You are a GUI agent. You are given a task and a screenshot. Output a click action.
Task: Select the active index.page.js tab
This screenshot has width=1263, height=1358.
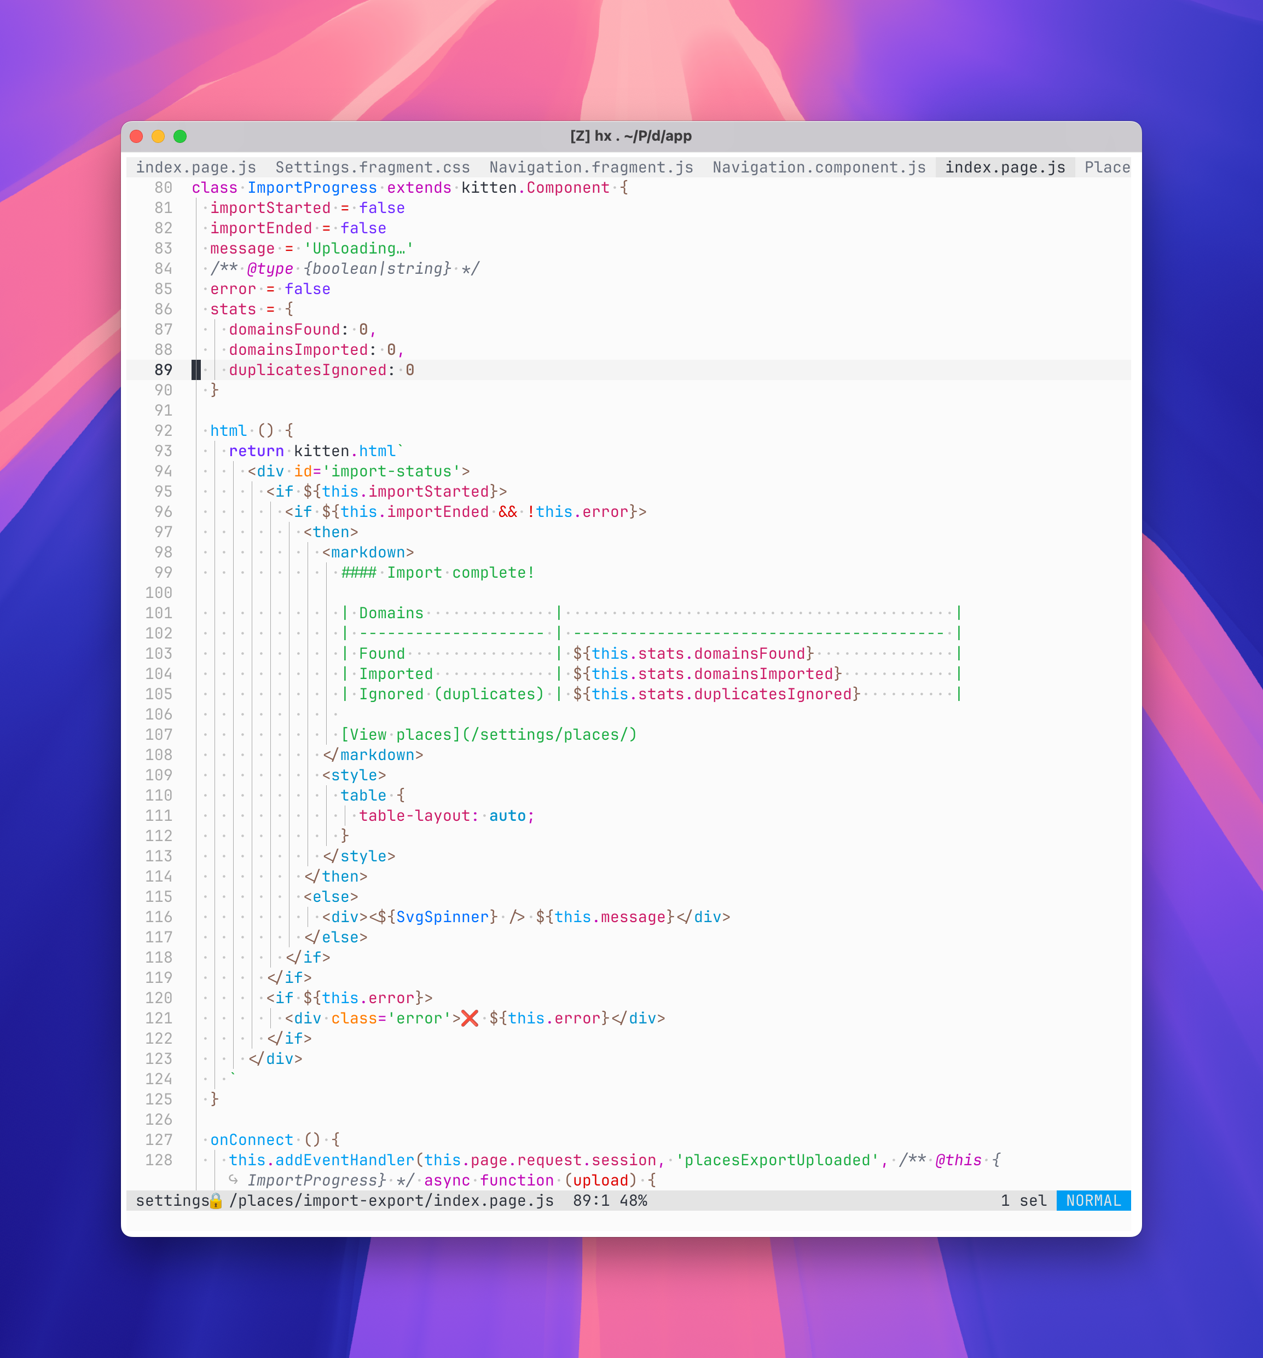click(x=1005, y=168)
